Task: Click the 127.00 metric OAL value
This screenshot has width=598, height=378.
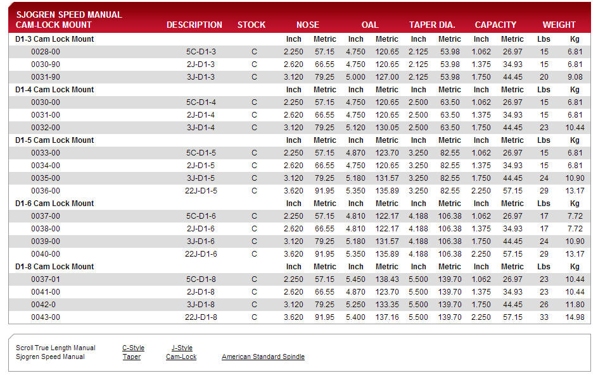Action: (387, 77)
